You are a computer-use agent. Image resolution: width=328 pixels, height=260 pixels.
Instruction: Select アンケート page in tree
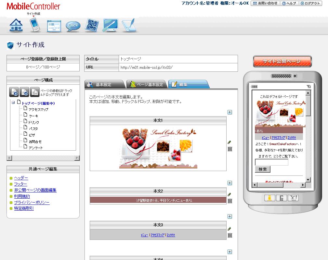coord(36,148)
